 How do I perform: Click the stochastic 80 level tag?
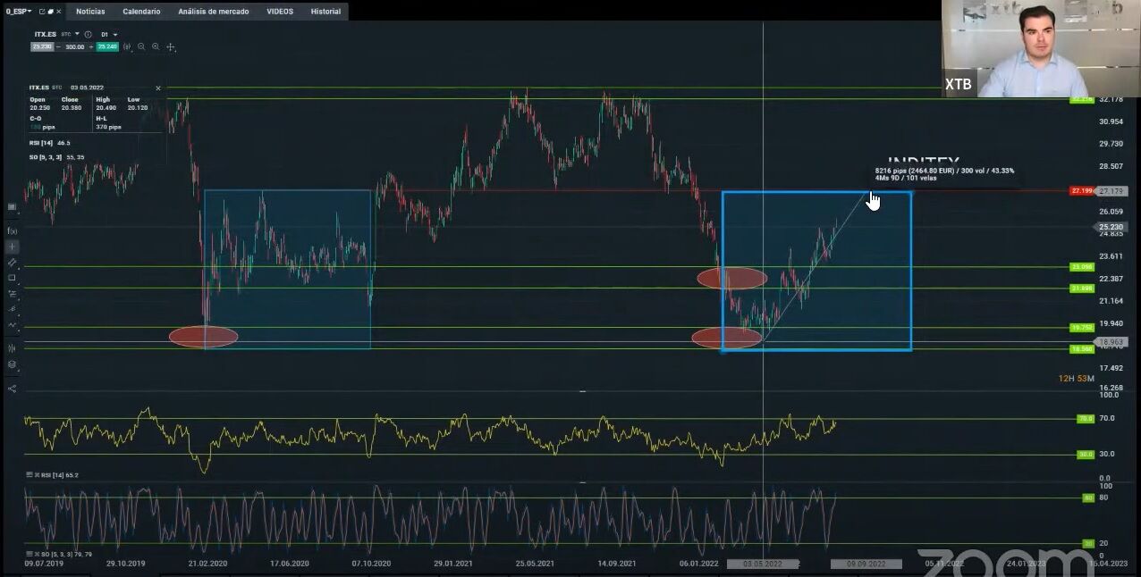click(1088, 498)
